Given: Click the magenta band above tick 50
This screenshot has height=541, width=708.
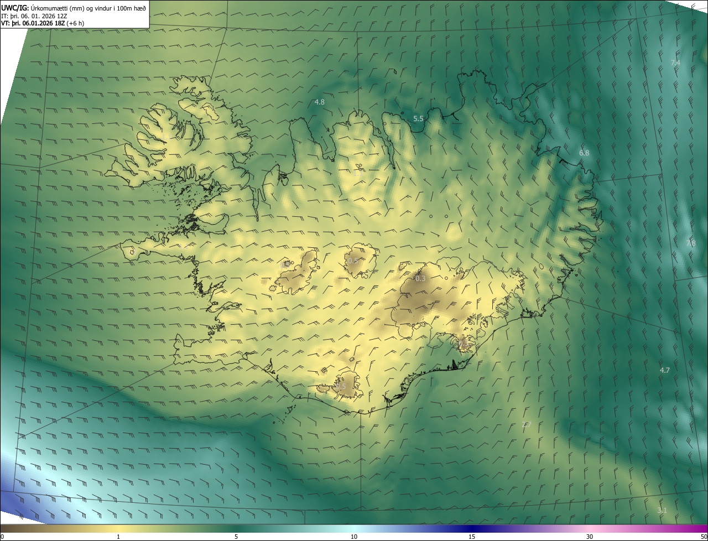Looking at the screenshot, I should coord(701,528).
